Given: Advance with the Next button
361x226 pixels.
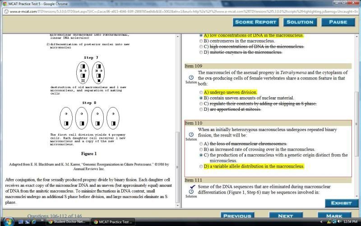Looking at the screenshot, I should click(x=286, y=216).
